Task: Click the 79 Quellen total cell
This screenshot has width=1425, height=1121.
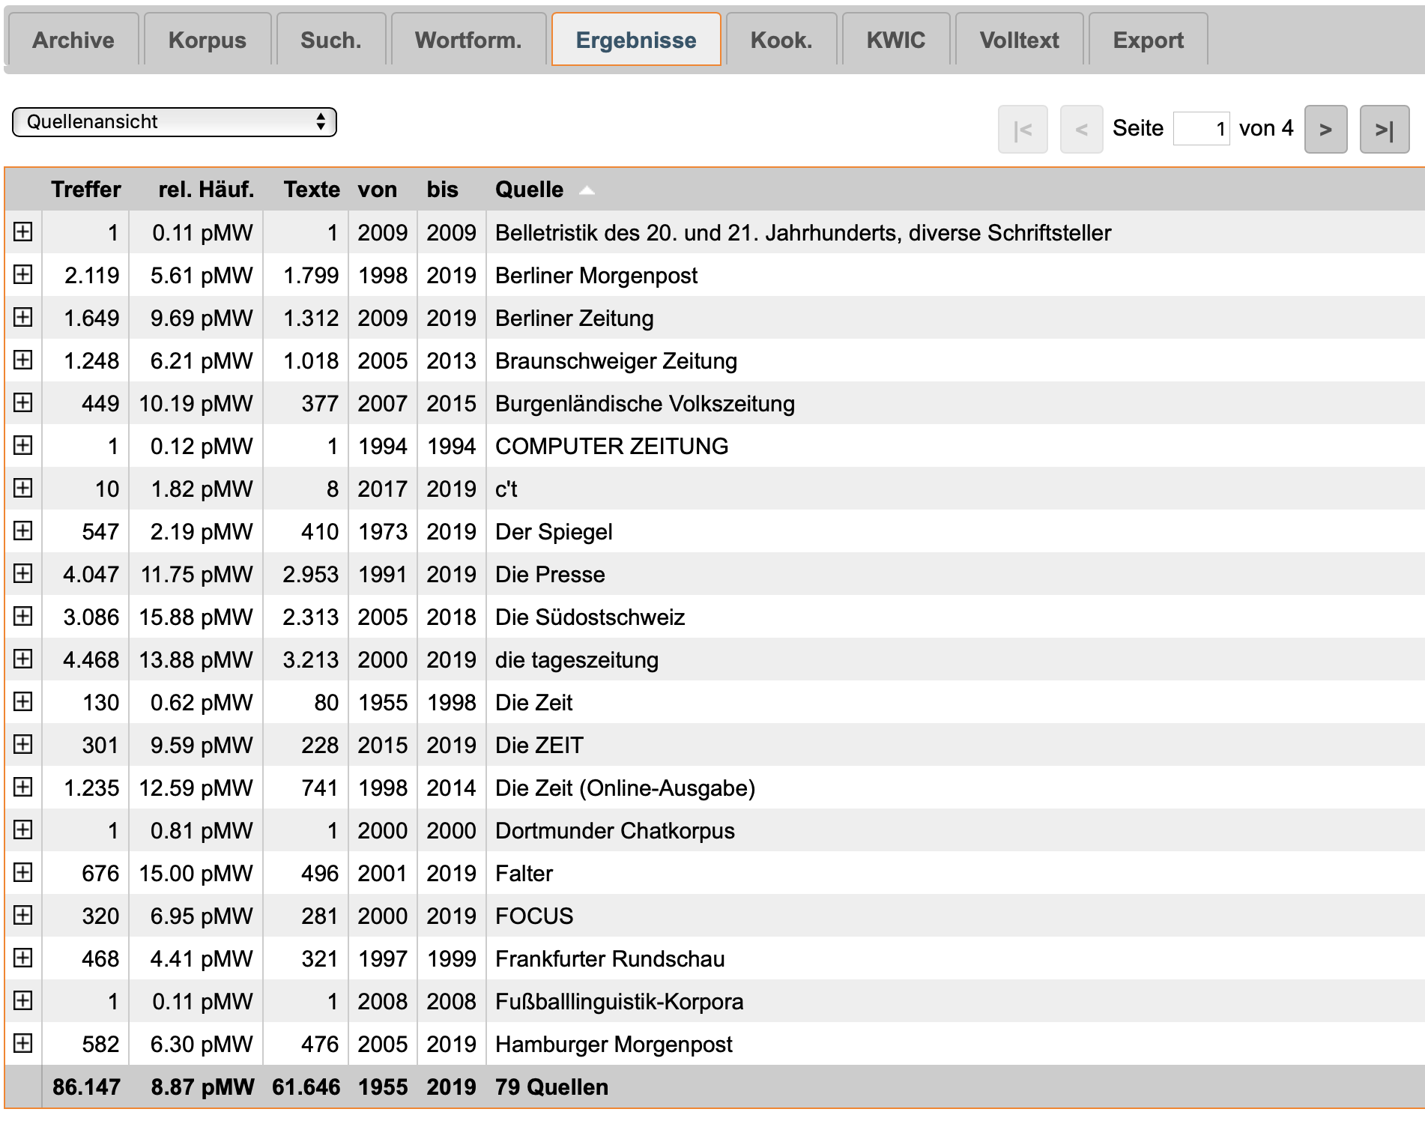Action: point(551,1087)
